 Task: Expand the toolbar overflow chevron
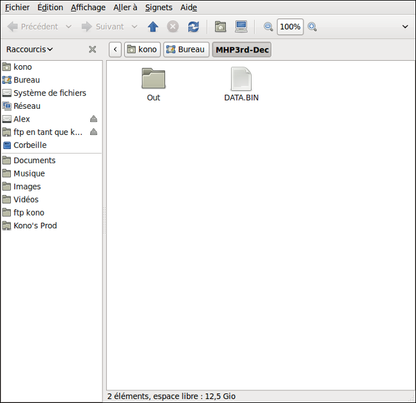(x=405, y=26)
